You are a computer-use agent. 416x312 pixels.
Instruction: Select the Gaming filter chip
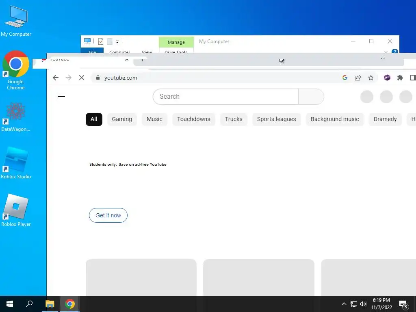(122, 119)
